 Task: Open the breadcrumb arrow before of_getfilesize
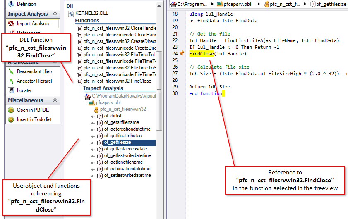coord(305,4)
